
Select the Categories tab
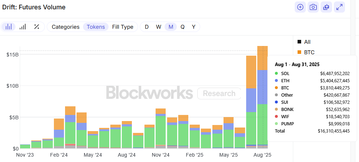[x=65, y=27]
